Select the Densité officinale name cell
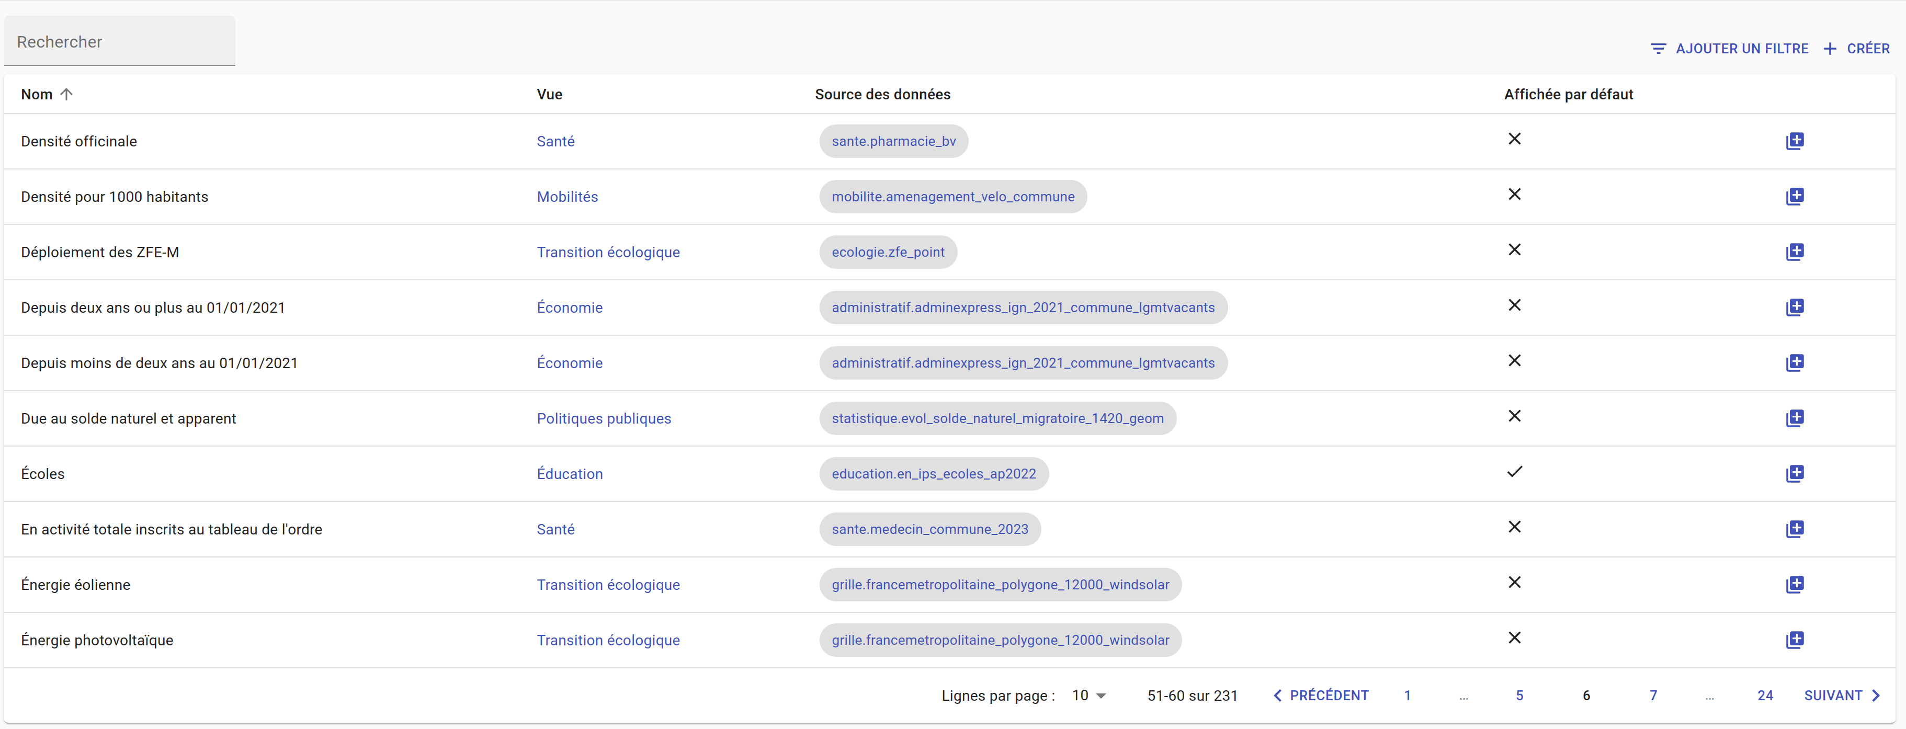 tap(79, 141)
